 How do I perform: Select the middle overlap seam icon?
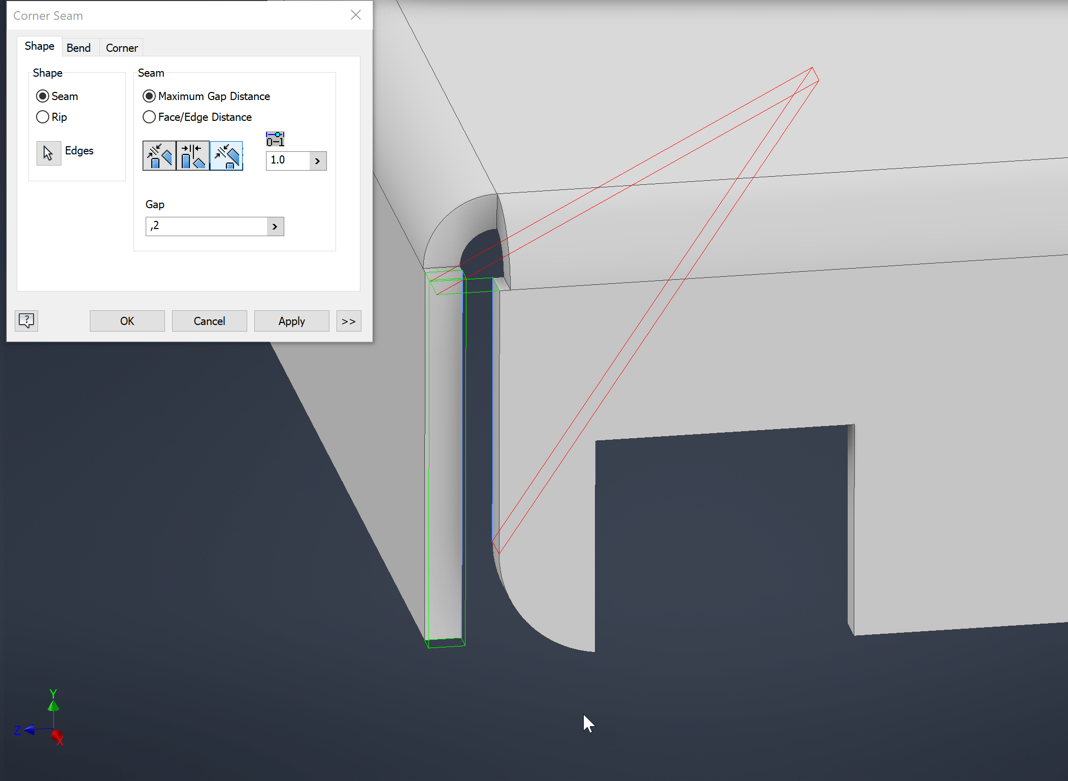(x=193, y=156)
